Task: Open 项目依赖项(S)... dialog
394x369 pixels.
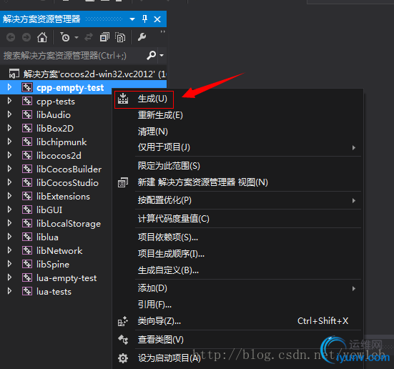Action: pyautogui.click(x=237, y=237)
